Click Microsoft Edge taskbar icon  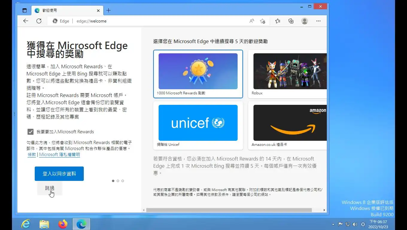pos(81,224)
